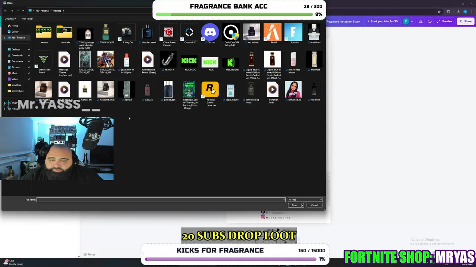Select the social.118093 image file
Viewport: 476px width, 267px height.
(x=231, y=91)
